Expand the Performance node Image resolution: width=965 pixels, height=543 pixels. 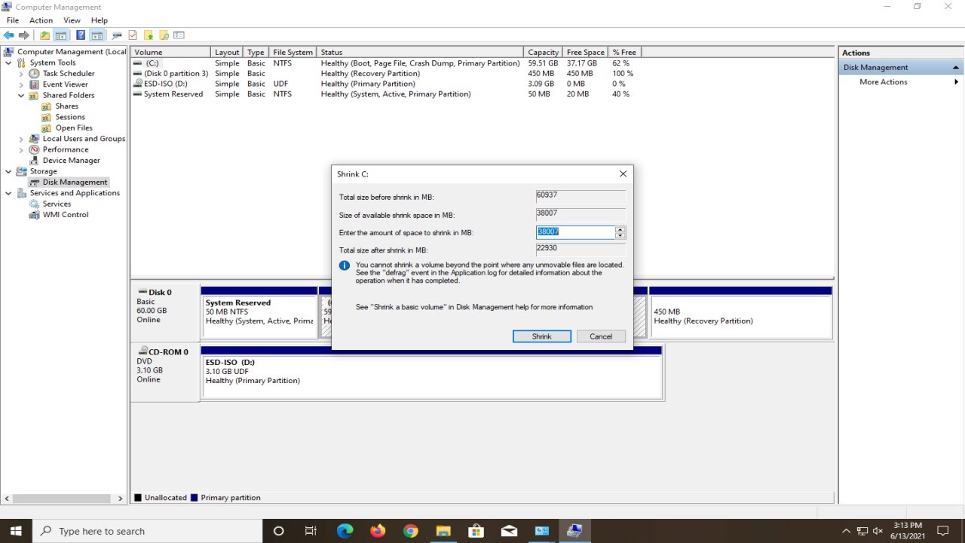(x=21, y=149)
